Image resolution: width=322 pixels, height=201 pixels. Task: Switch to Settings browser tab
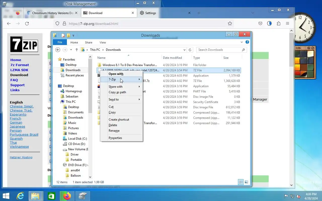[148, 13]
